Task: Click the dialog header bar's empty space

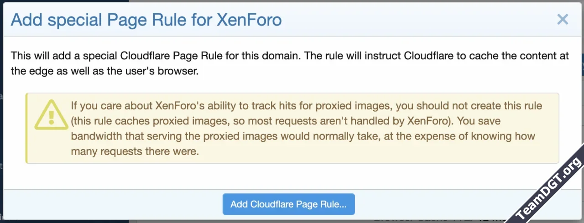Action: [x=411, y=20]
